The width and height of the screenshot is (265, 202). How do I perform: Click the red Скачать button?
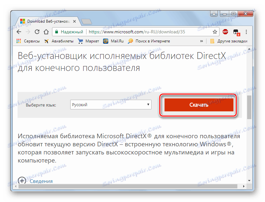[199, 105]
